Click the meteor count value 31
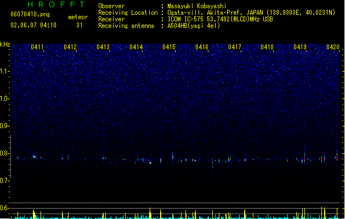 tap(79, 25)
